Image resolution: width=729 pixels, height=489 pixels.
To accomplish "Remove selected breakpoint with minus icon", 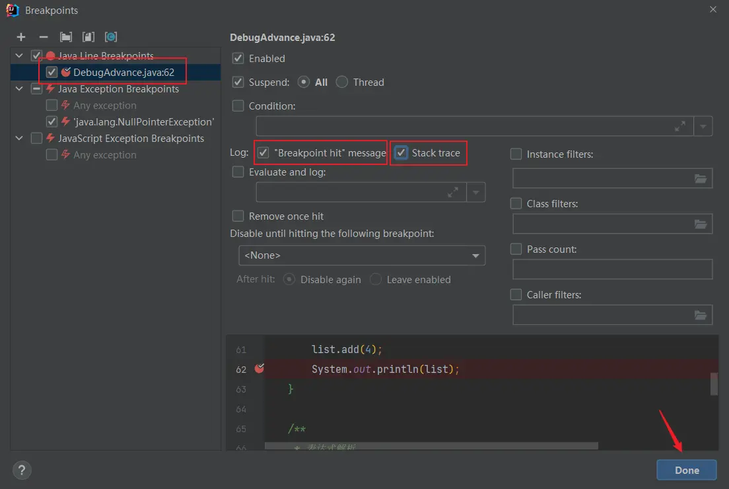I will (x=43, y=37).
